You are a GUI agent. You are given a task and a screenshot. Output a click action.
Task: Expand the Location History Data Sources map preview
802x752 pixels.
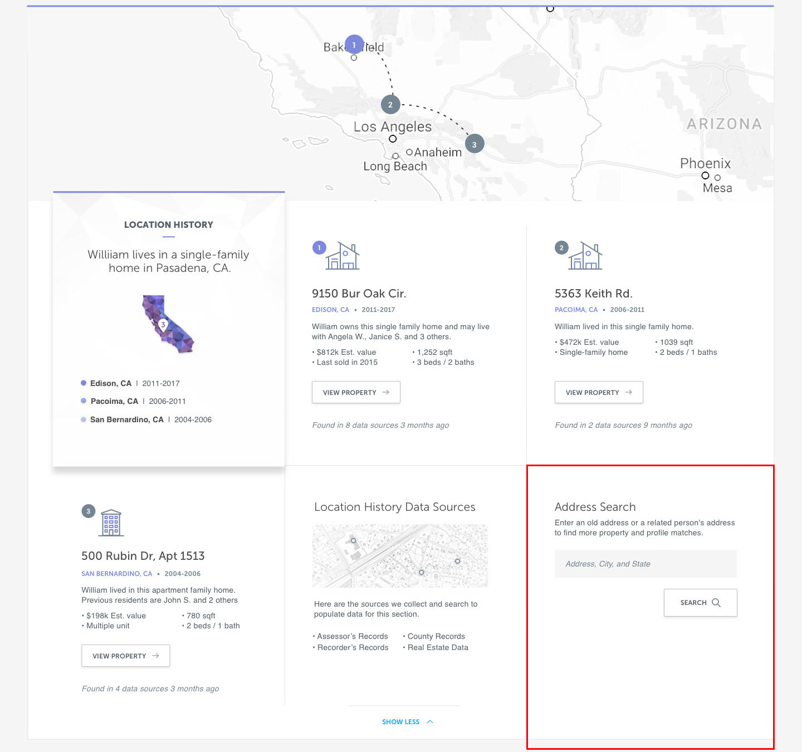coord(400,555)
